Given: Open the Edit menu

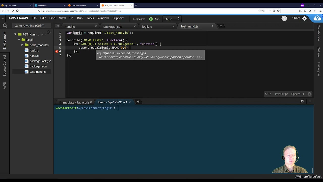Looking at the screenshot, I should click(43, 18).
